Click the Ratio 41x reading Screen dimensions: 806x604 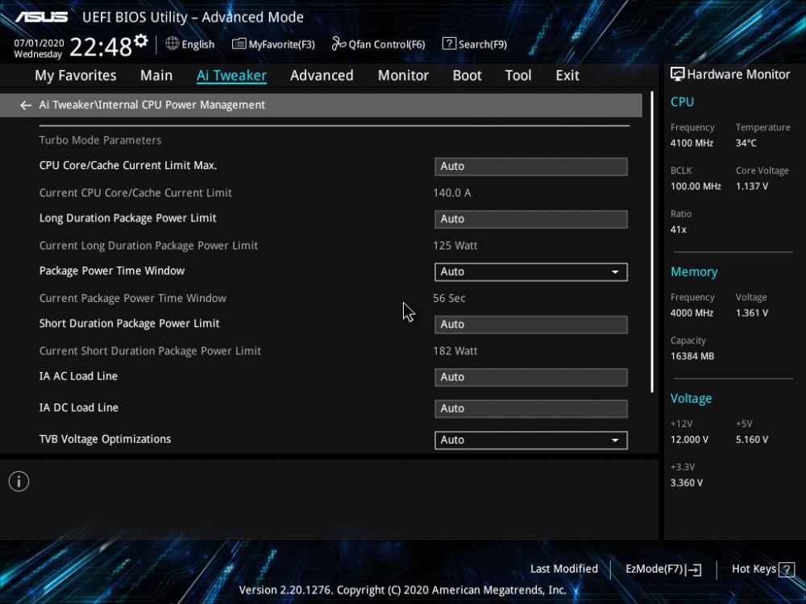point(678,230)
